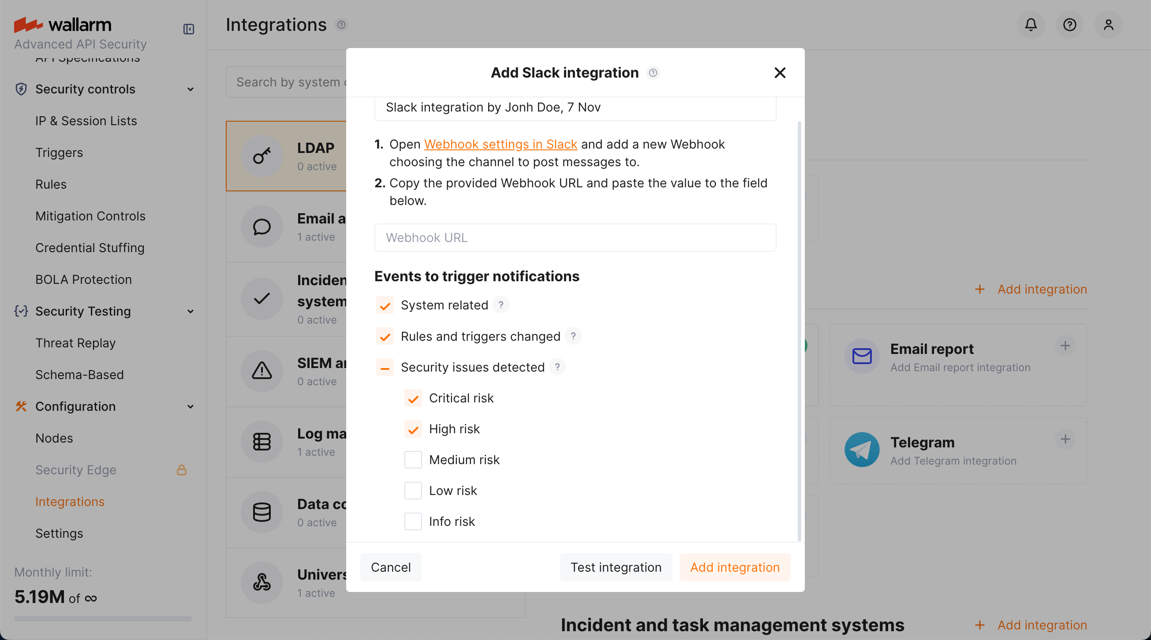Open notifications via the bell icon
Viewport: 1151px width, 640px height.
1030,25
